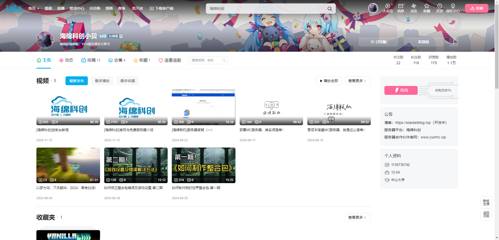Open the 追番追剧 tab
Screen dimensions: 499x240
coord(170,60)
